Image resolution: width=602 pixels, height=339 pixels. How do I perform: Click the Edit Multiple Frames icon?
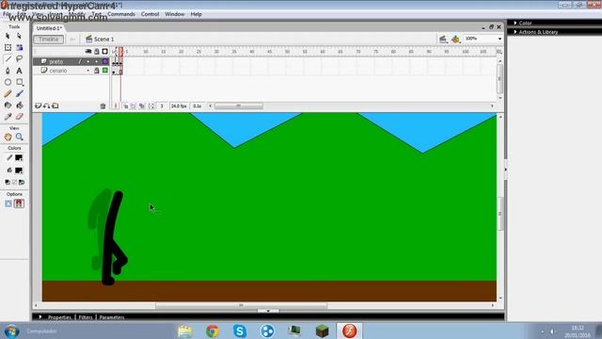[142, 105]
